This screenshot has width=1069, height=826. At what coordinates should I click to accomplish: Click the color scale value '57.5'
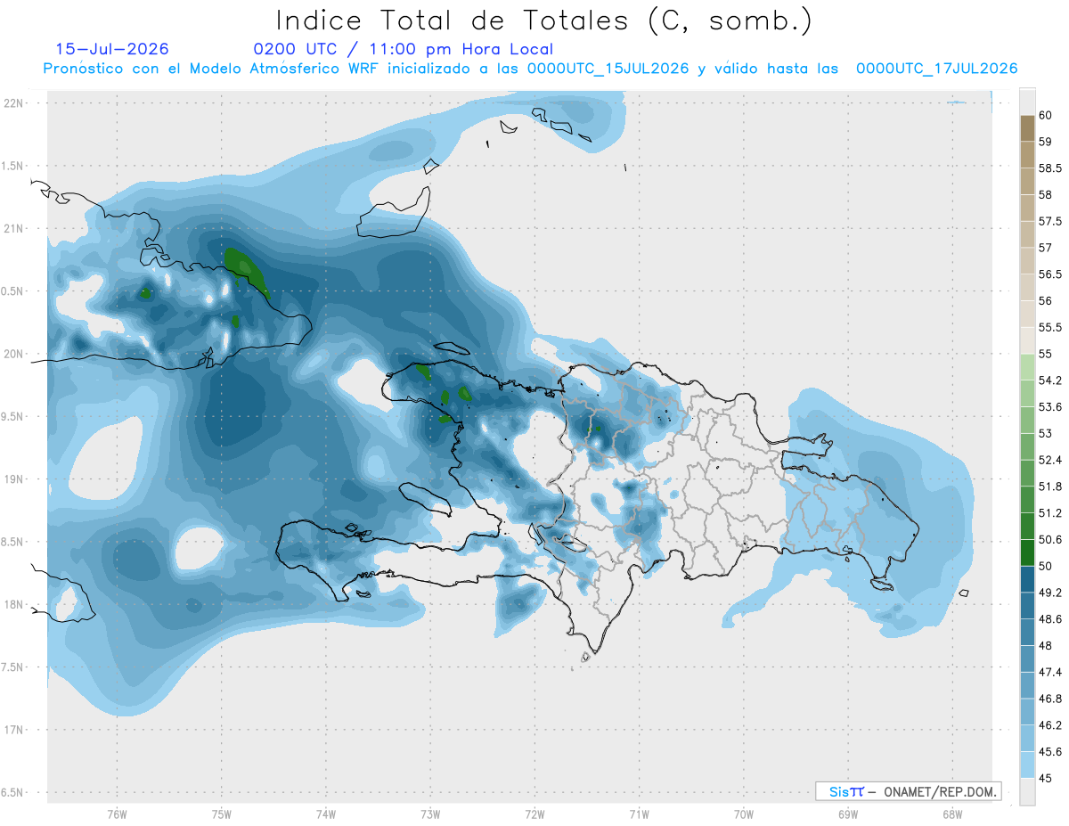(1049, 221)
